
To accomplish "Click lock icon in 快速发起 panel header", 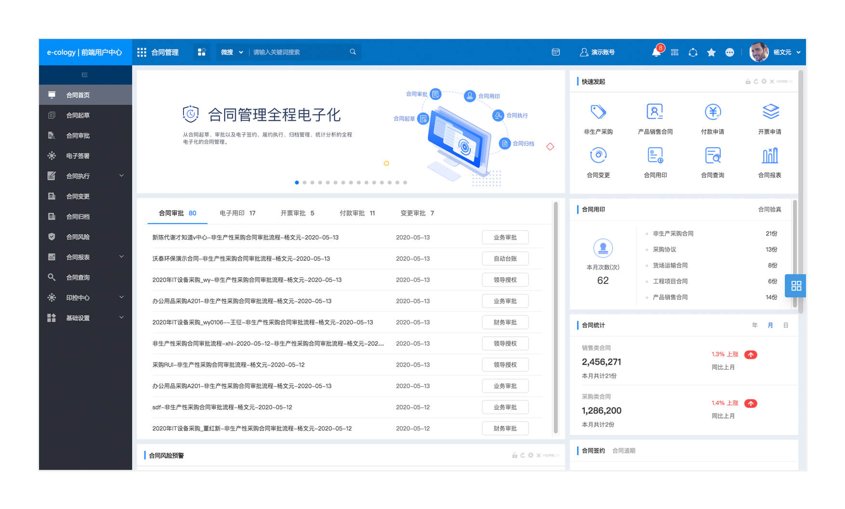I will [x=748, y=82].
